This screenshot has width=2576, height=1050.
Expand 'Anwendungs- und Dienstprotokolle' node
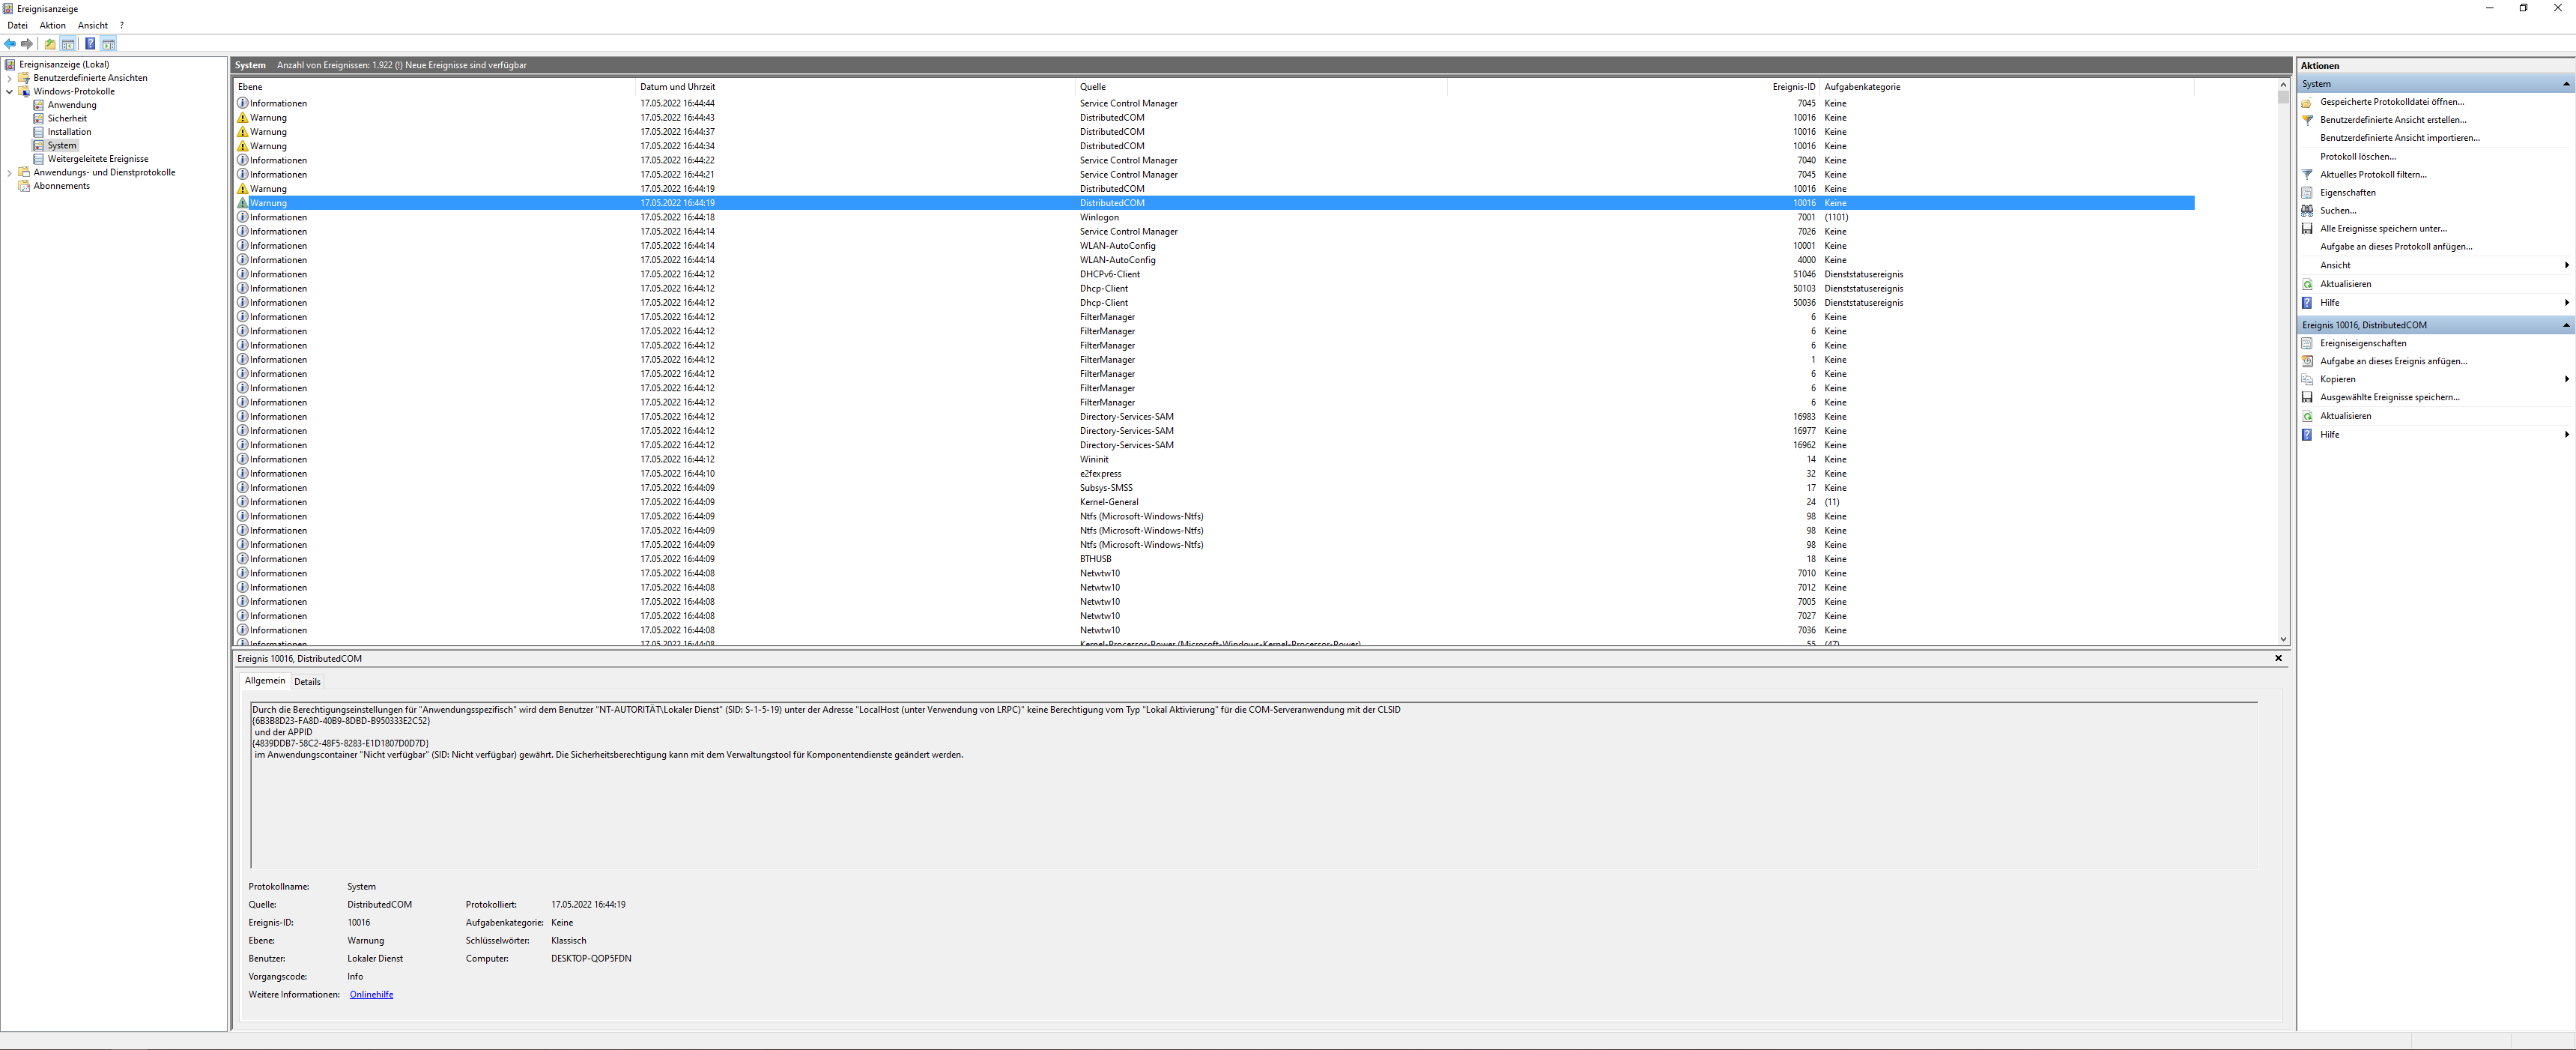tap(10, 172)
